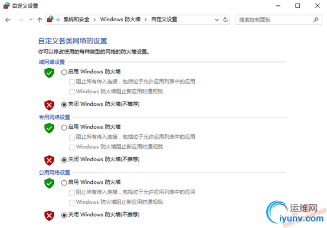Minimize the 自定义设置 window
This screenshot has height=228, width=327.
[x=278, y=6]
